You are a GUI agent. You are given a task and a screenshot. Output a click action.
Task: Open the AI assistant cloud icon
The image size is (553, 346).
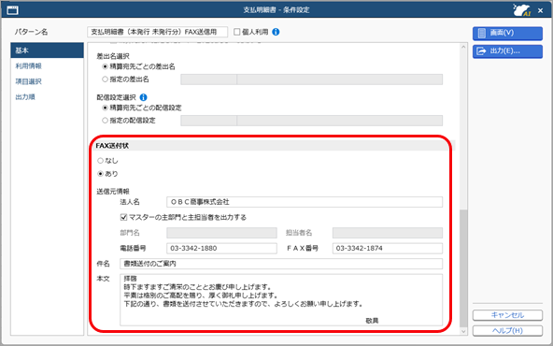click(x=521, y=10)
